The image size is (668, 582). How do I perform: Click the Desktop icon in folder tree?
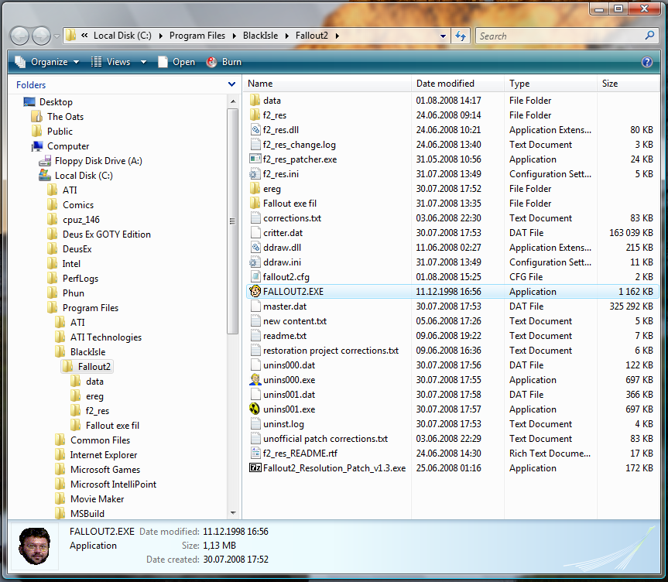click(29, 102)
